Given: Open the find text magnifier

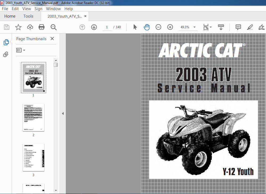Looking at the screenshot, I should click(x=54, y=27).
